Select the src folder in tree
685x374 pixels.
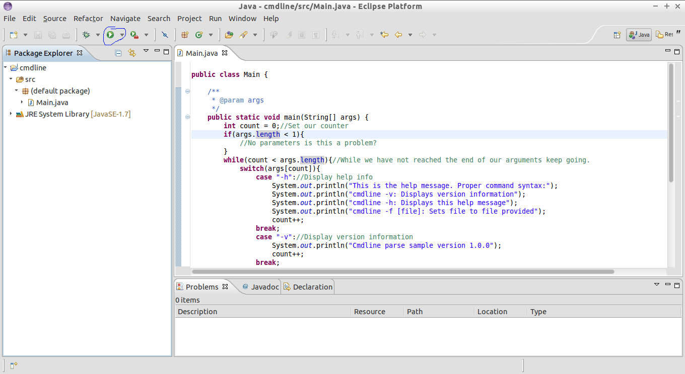coord(30,79)
